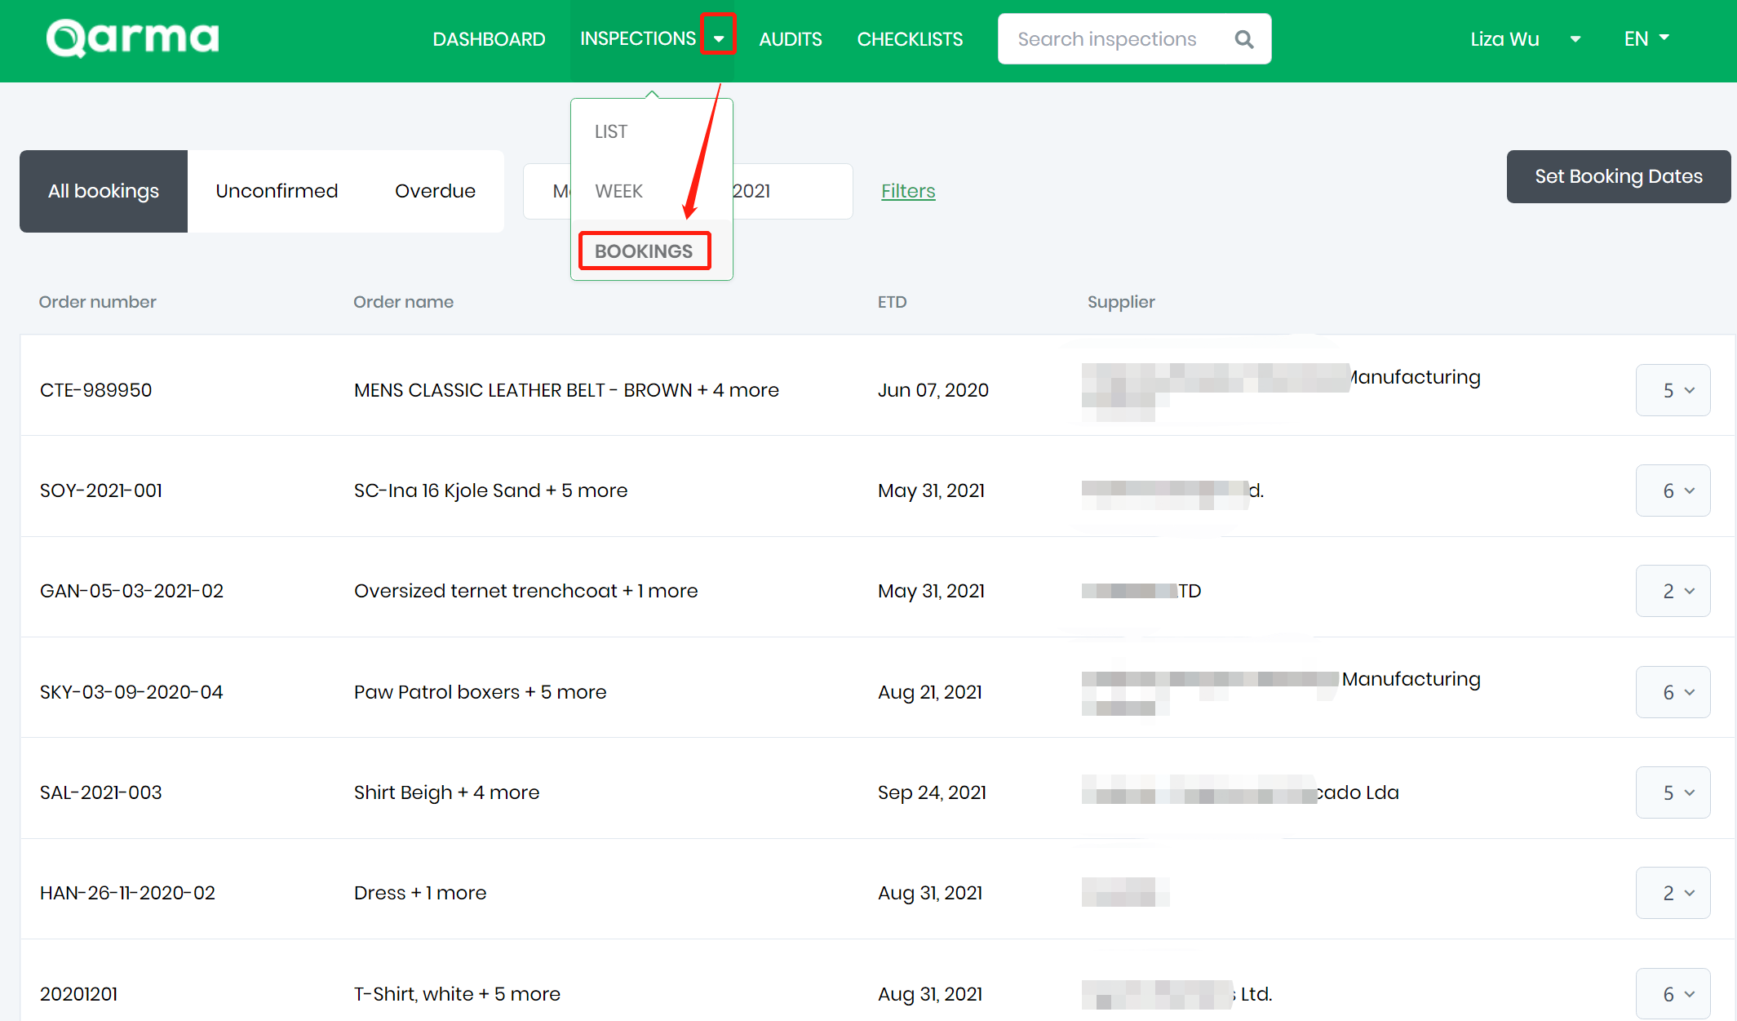Go to the Dashboard page
Screen dimensions: 1737x1021
pos(489,39)
